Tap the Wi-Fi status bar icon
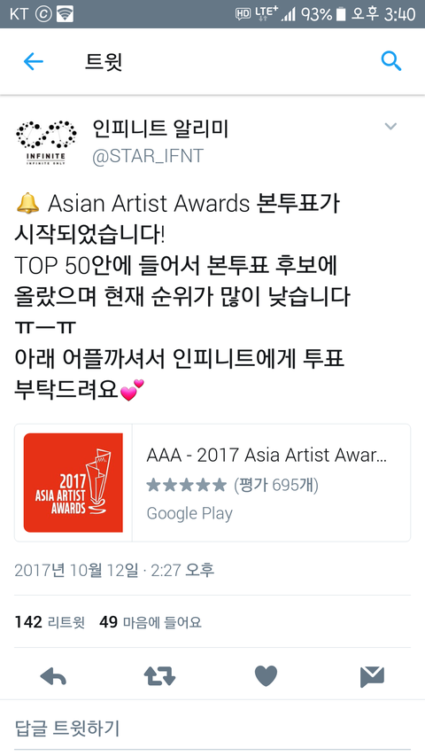The width and height of the screenshot is (425, 756). (x=65, y=14)
